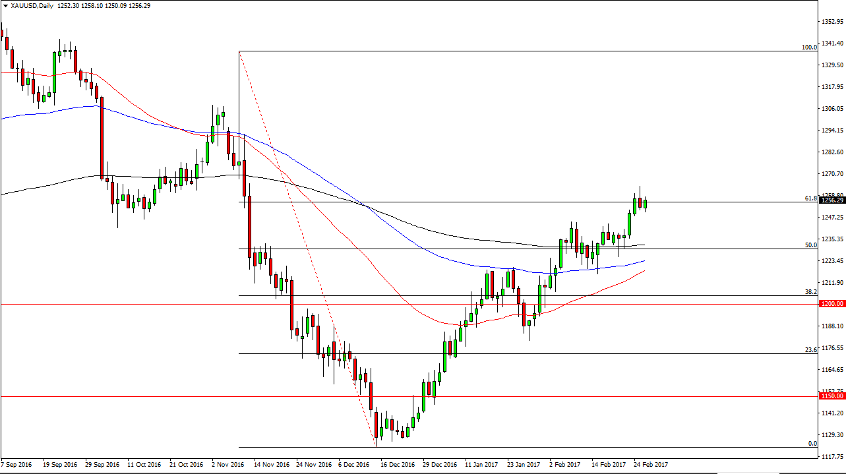Viewport: 846px width, 474px height.
Task: Click the 1341.40 price on the scale
Action: [831, 44]
